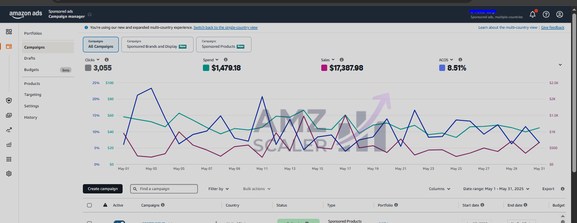Open the Sales metric dropdown
The width and height of the screenshot is (577, 223).
[x=328, y=60]
